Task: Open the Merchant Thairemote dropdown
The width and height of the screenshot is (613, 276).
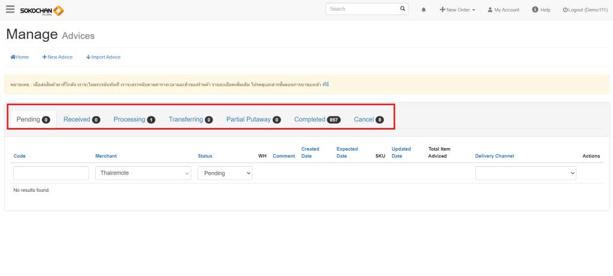Action: (143, 173)
